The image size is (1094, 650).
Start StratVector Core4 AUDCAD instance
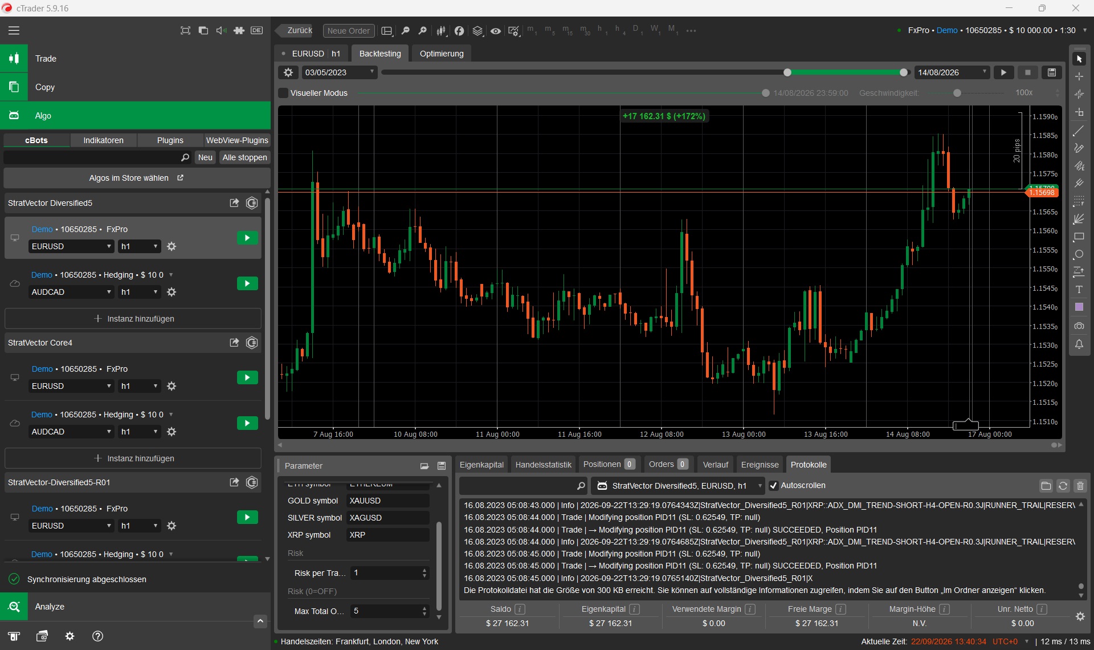pos(247,423)
